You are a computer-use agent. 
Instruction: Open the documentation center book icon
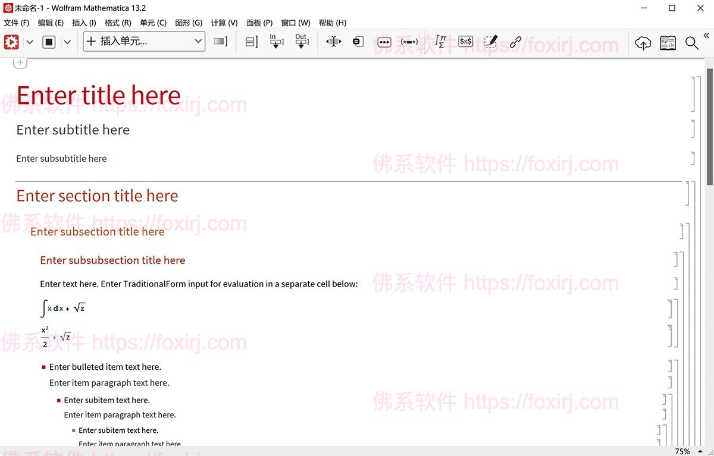pyautogui.click(x=668, y=43)
